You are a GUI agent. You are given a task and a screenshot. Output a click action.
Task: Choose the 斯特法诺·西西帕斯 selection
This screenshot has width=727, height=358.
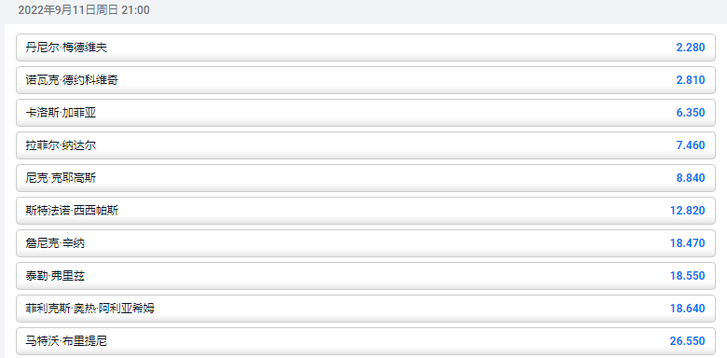[365, 211]
